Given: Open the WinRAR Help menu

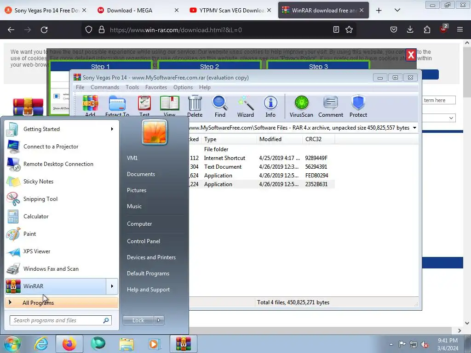Looking at the screenshot, I should 205,87.
